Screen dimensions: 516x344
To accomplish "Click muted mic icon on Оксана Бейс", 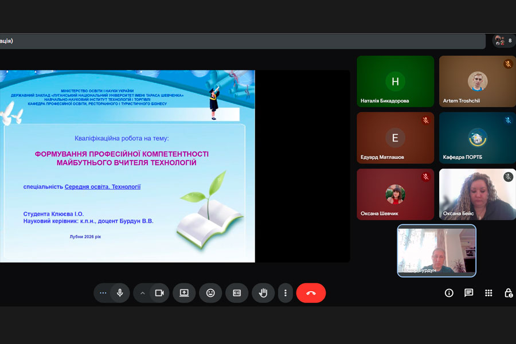I will (x=508, y=177).
